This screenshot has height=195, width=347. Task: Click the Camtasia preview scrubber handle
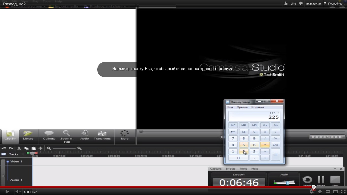coord(141,132)
